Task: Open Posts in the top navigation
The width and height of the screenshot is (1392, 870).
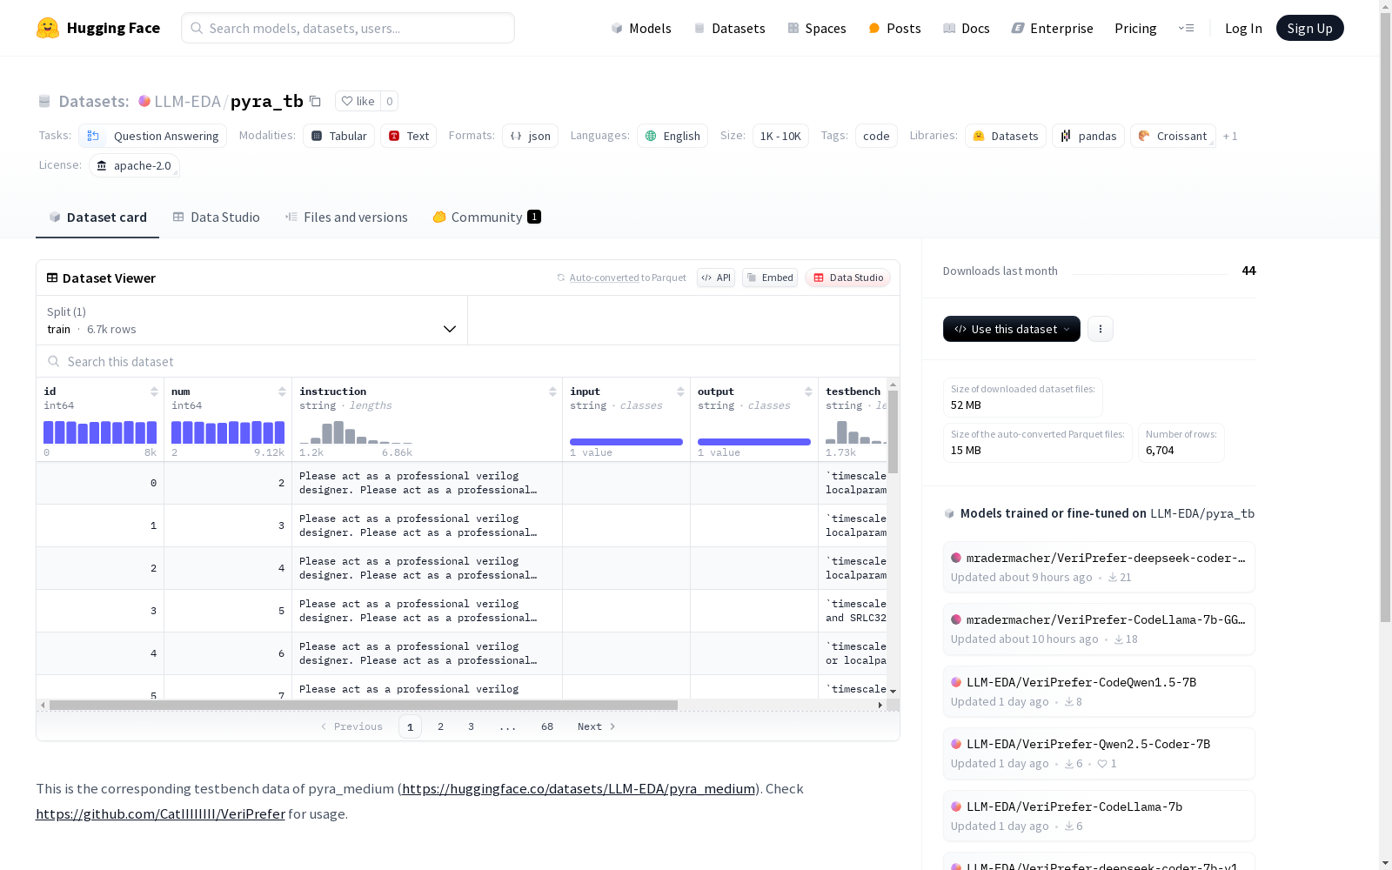Action: click(894, 28)
